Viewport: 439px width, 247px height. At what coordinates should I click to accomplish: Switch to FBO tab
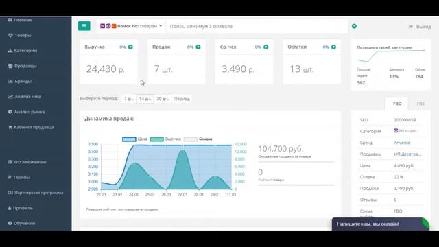coord(397,104)
